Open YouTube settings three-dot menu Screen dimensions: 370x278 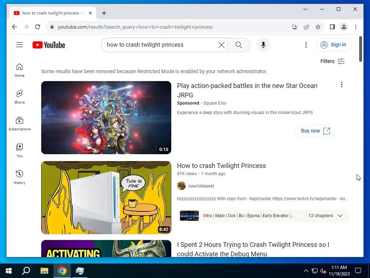306,45
